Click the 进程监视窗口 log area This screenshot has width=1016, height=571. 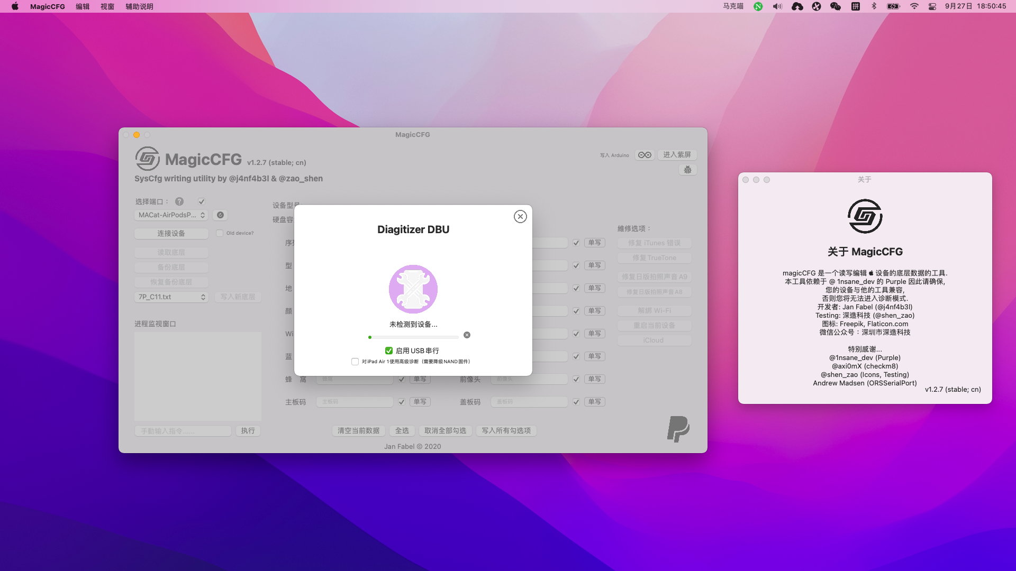(x=198, y=376)
